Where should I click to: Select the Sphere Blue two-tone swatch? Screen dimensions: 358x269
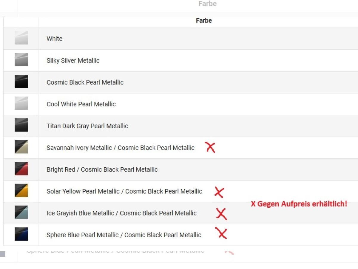pyautogui.click(x=21, y=234)
